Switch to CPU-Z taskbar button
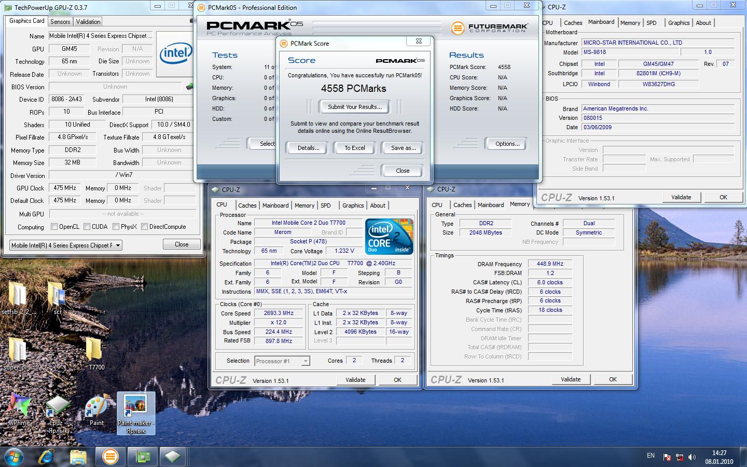This screenshot has width=747, height=467. (173, 456)
